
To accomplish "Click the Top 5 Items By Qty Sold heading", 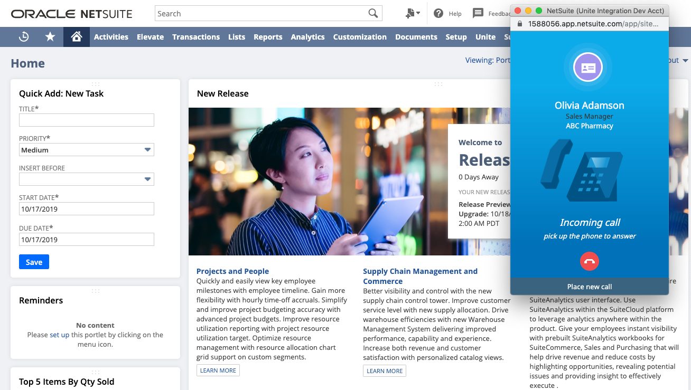I will point(67,382).
